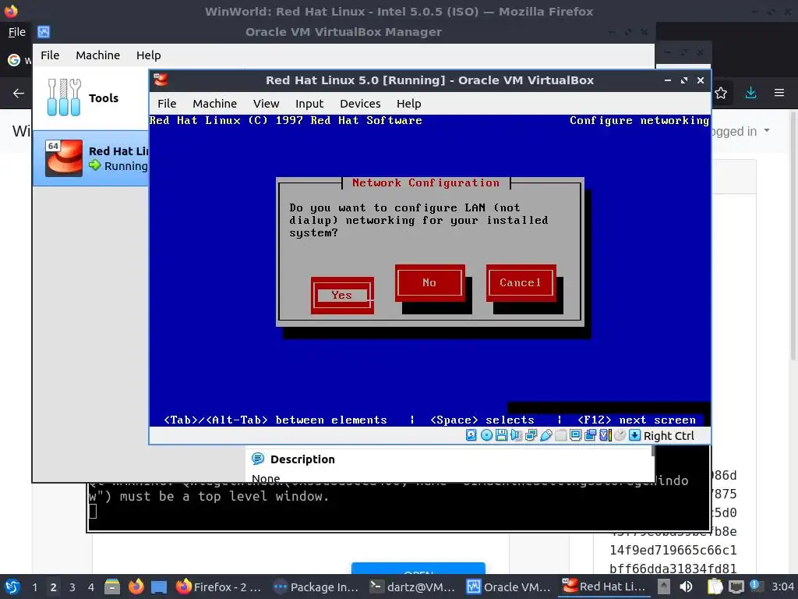798x599 pixels.
Task: Click show desktop icon in taskbar
Action: tap(159, 587)
